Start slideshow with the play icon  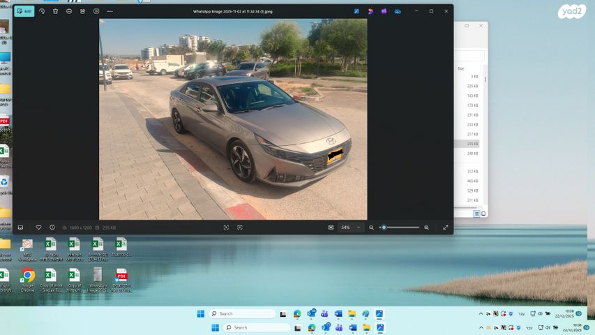(96, 11)
